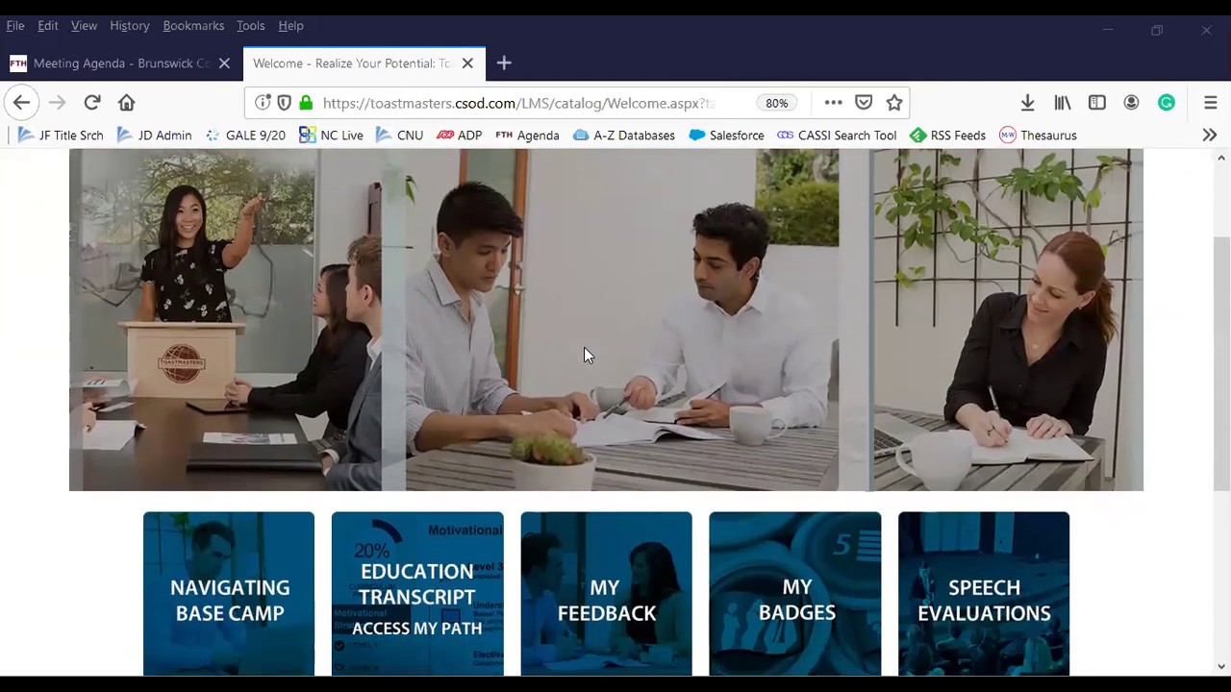This screenshot has width=1231, height=692.
Task: Open the Grammarly extension
Action: coord(1167,103)
